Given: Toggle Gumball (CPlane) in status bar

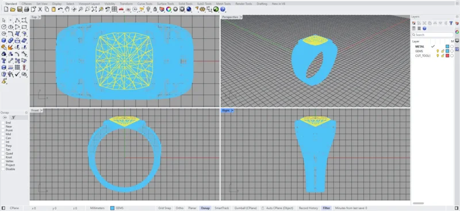Looking at the screenshot, I should [246, 208].
